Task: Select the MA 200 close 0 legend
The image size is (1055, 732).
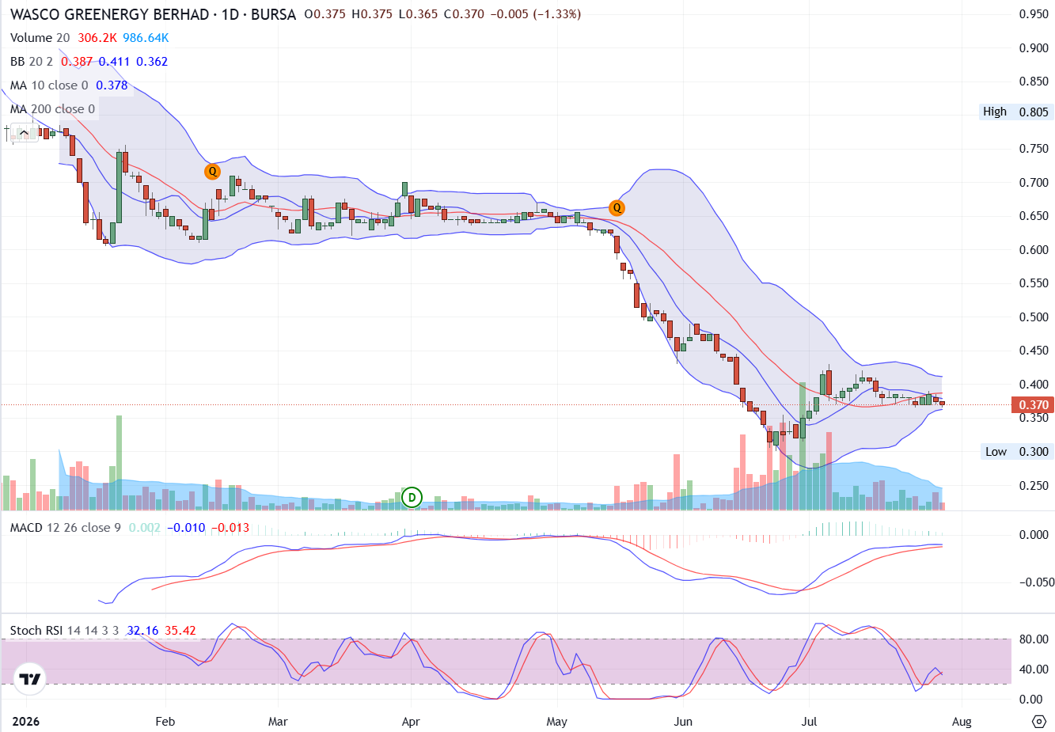Action: pos(52,109)
